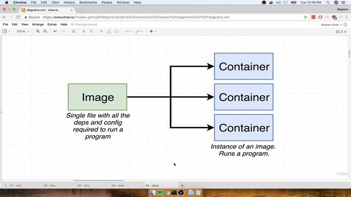Open the Terminal app in the Dock

[174, 192]
